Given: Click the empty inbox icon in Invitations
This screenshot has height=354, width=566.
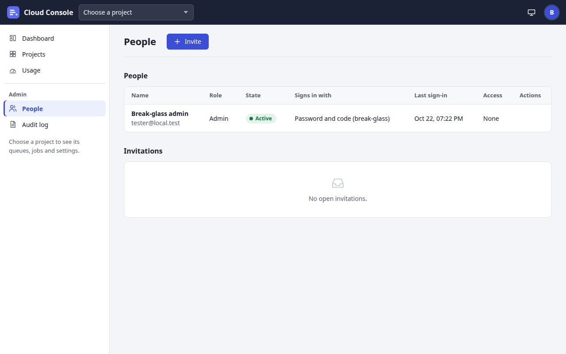Looking at the screenshot, I should click(x=338, y=183).
